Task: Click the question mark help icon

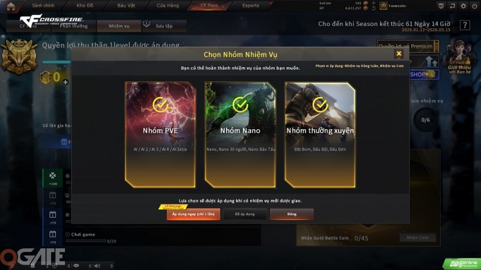Action: pos(465,25)
